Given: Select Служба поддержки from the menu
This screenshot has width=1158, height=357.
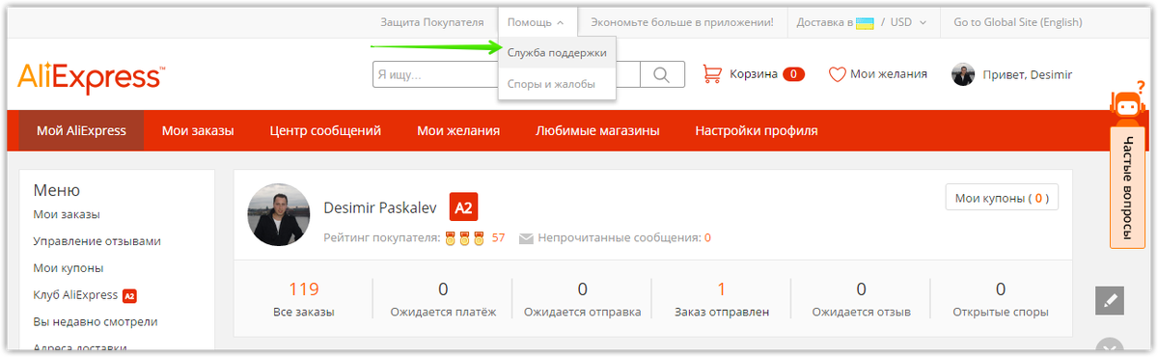Looking at the screenshot, I should click(x=557, y=53).
